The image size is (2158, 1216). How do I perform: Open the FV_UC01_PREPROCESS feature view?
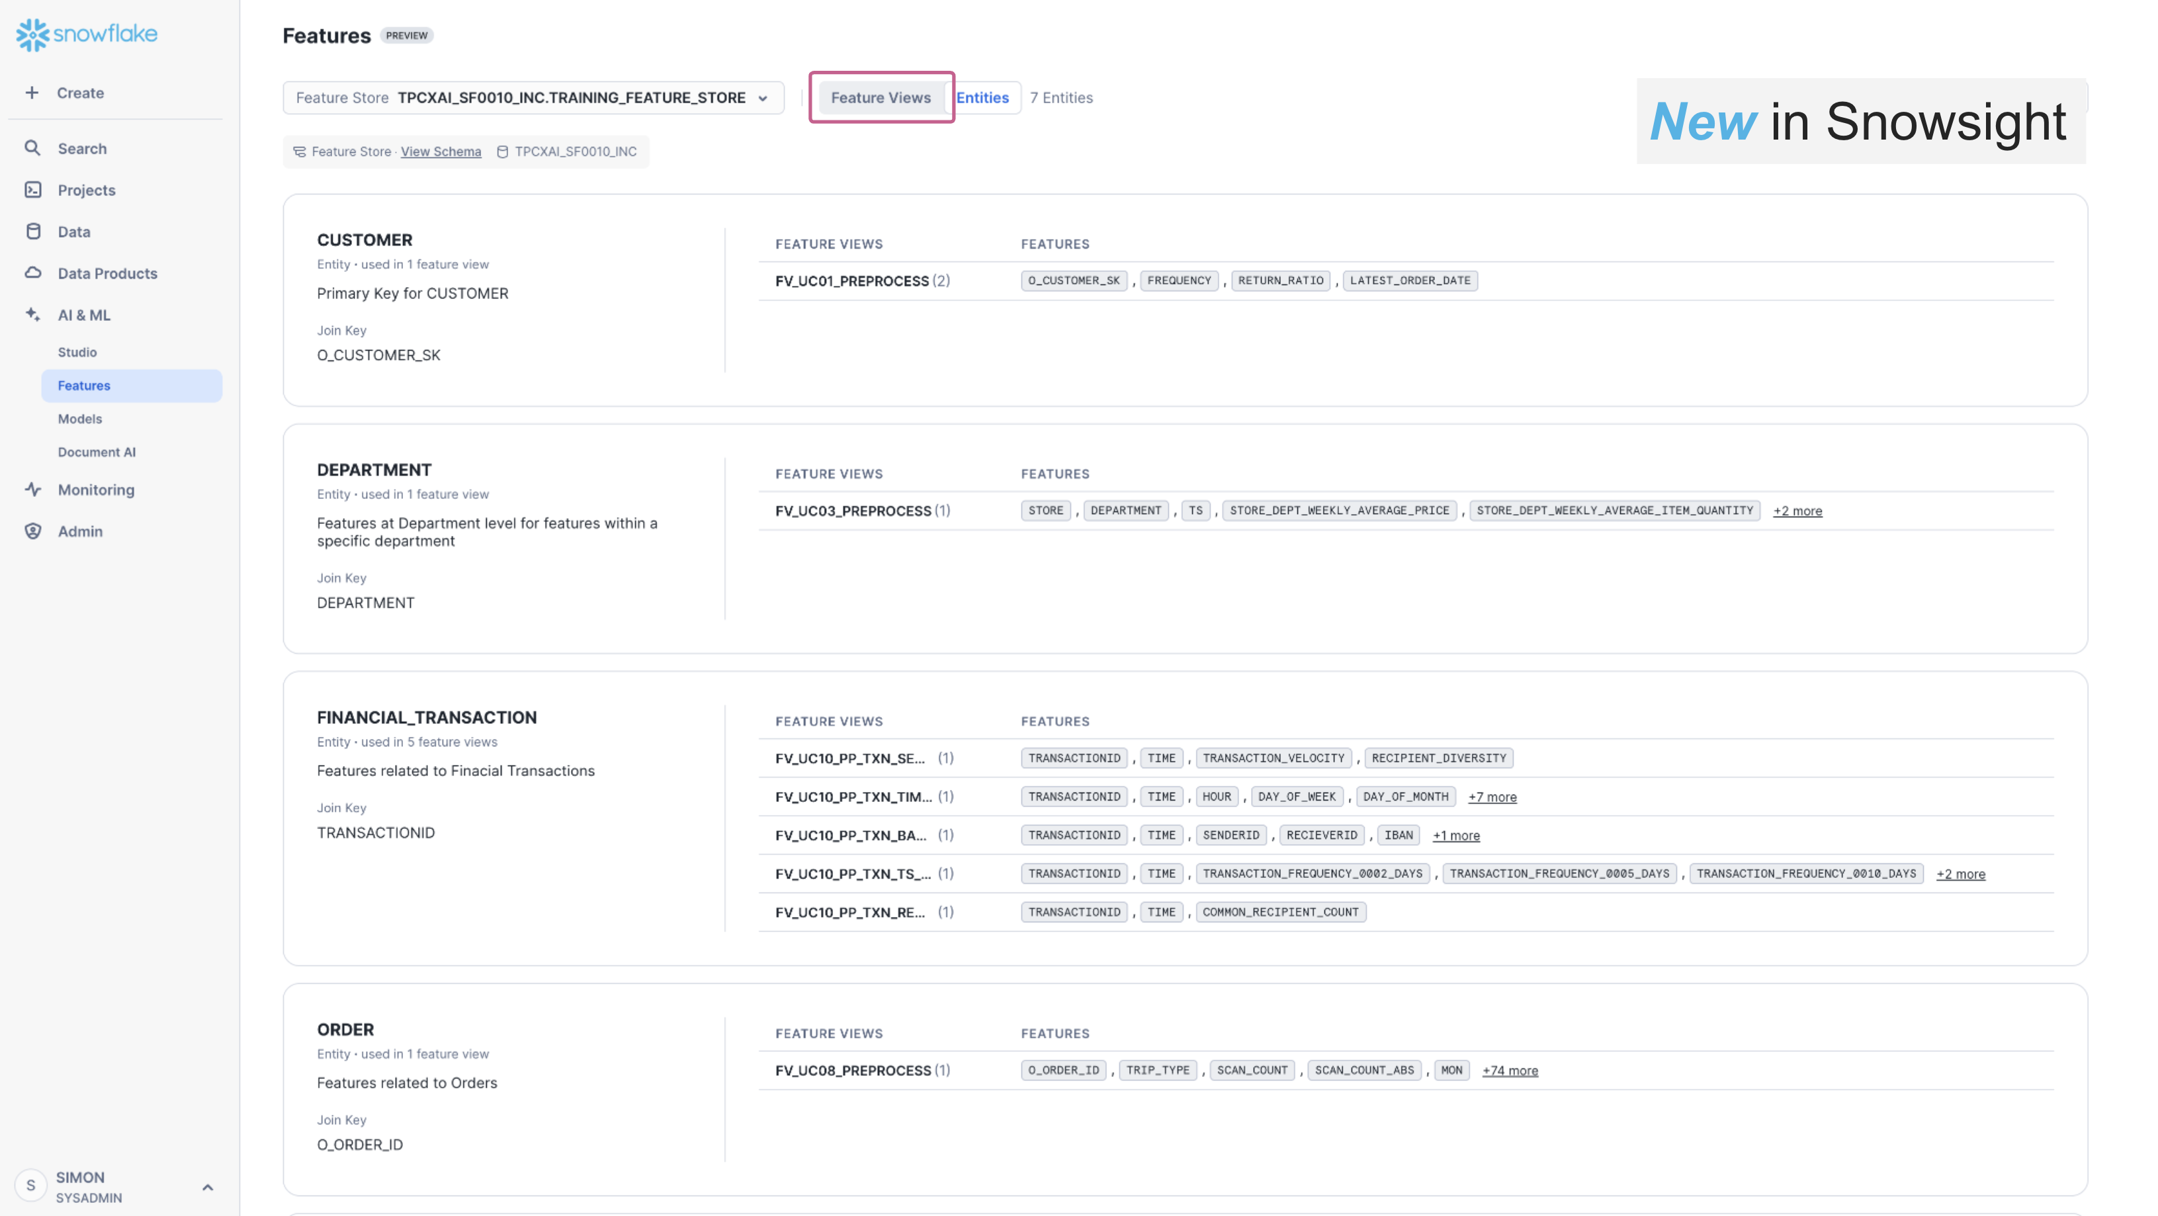coord(851,282)
